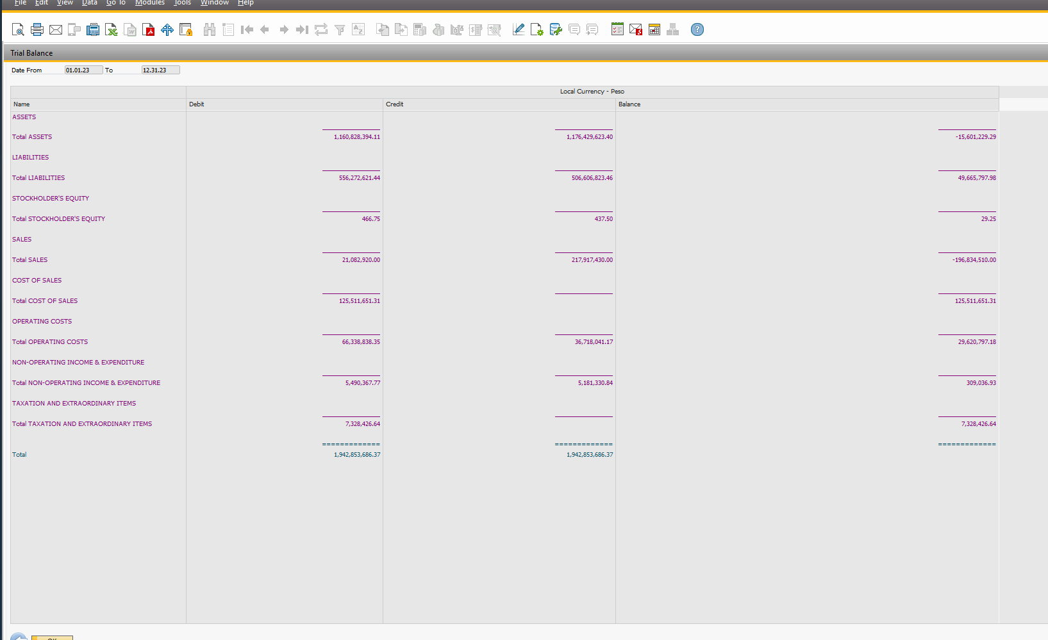
Task: Select NON-OPERATING INCOME & EXPENDITURE heading
Action: (78, 363)
